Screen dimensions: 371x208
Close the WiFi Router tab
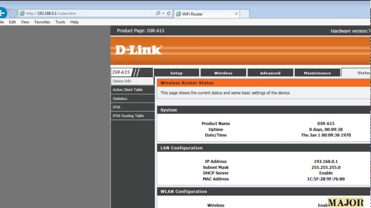236,14
